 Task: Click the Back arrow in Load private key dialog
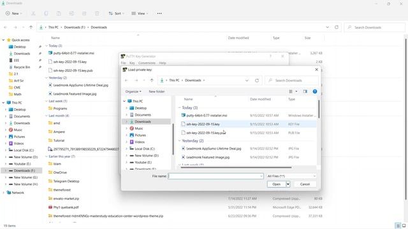126,80
